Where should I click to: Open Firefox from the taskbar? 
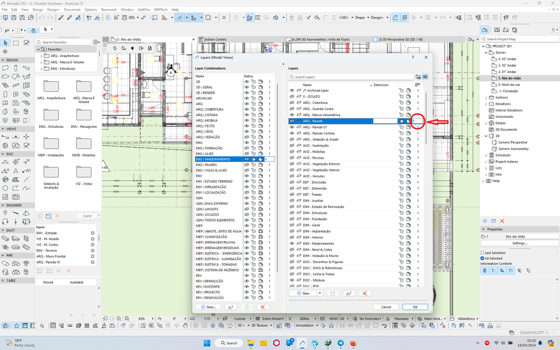click(353, 343)
